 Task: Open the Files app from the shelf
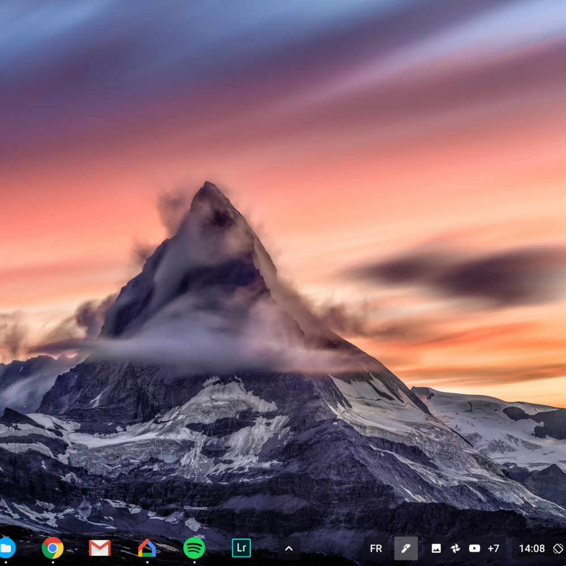6,548
